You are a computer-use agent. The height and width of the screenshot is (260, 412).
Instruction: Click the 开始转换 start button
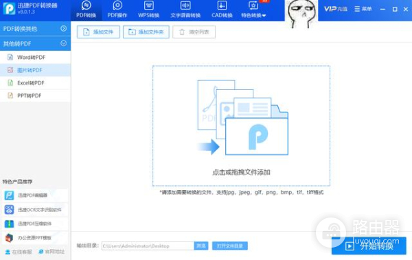369,246
